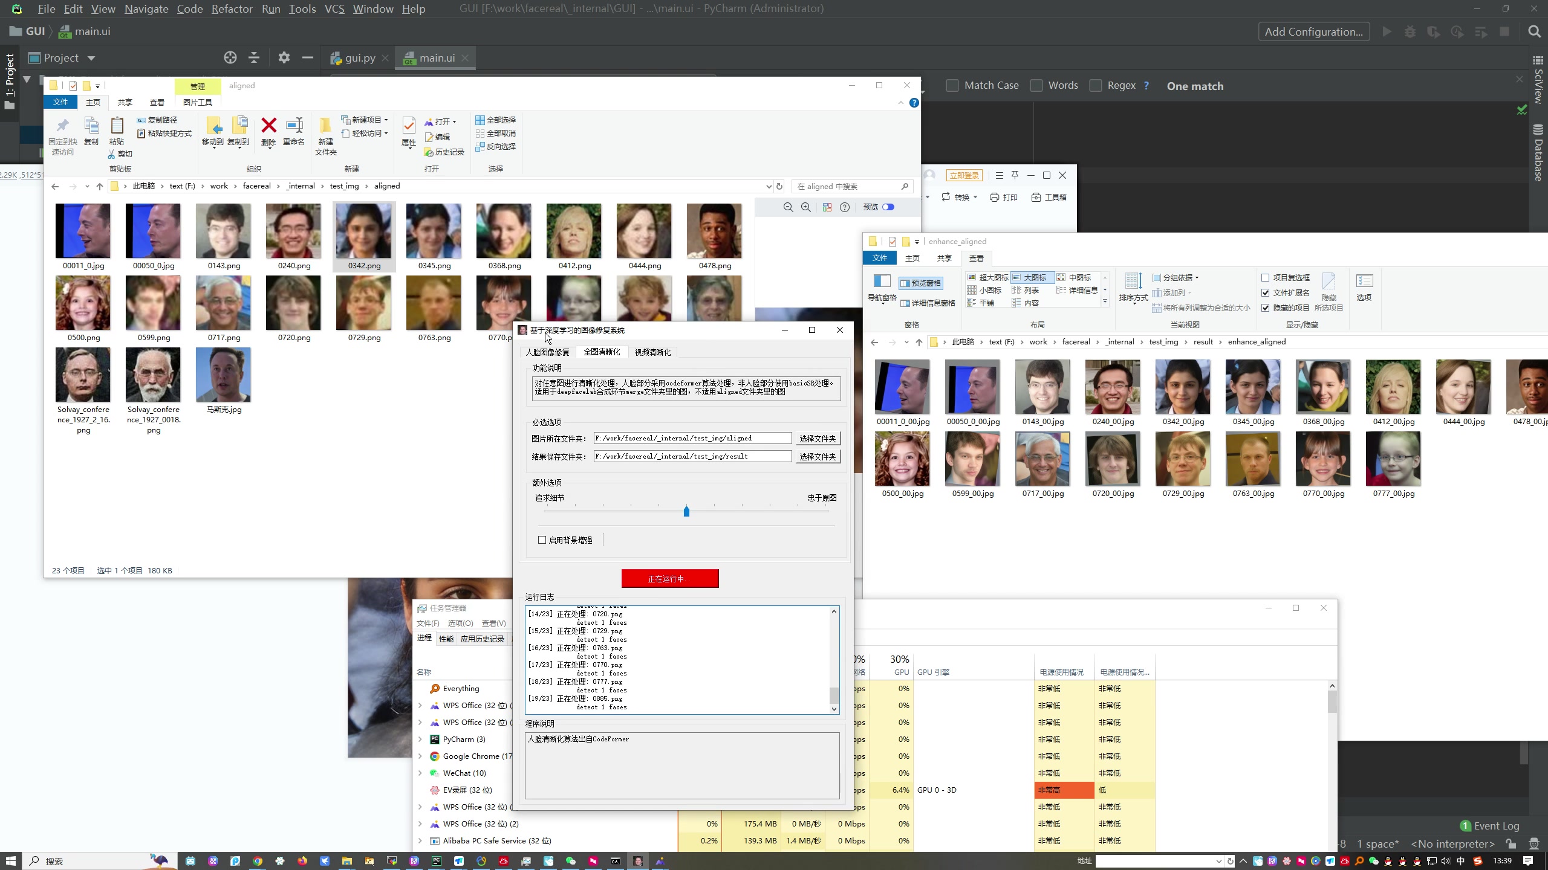Click Task Manager process list scrollbar
This screenshot has width=1548, height=870.
tap(1332, 702)
